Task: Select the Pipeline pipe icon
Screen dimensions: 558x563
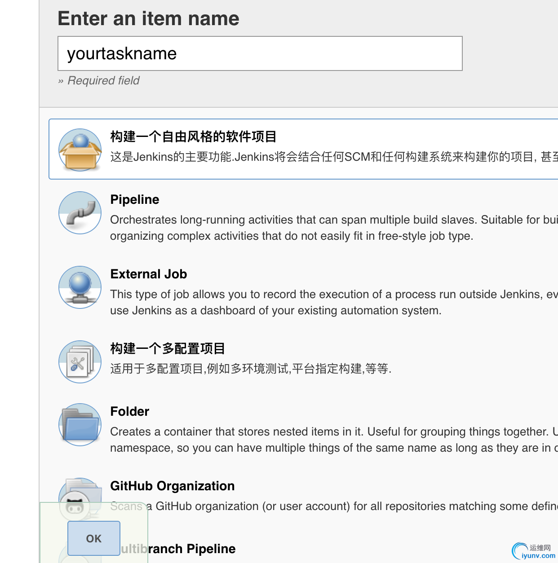Action: (x=80, y=213)
